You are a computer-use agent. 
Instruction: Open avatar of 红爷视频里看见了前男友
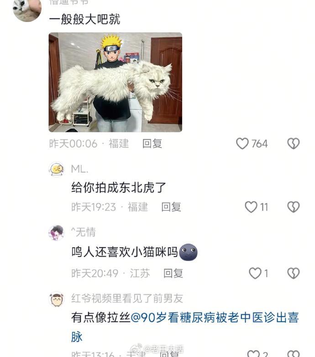[x=57, y=299]
